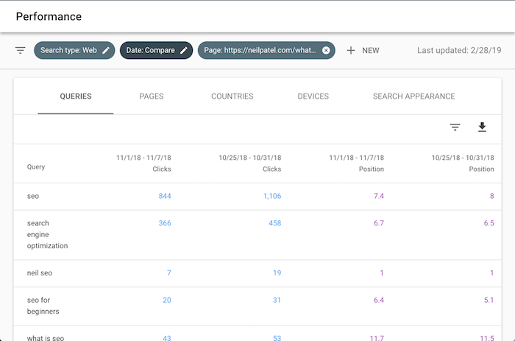Viewport: 515px width, 341px height.
Task: Click the 1,106 clicks value
Action: [x=272, y=197]
